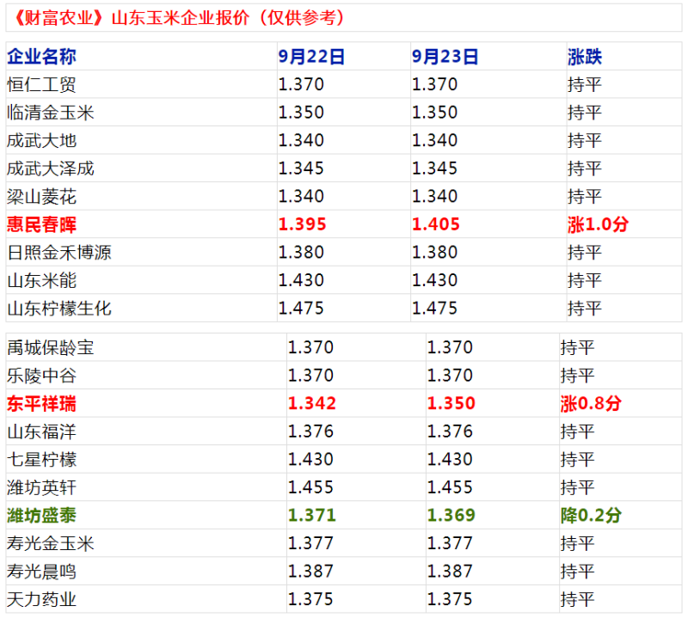Select the 临清金玉米 row name

50,113
